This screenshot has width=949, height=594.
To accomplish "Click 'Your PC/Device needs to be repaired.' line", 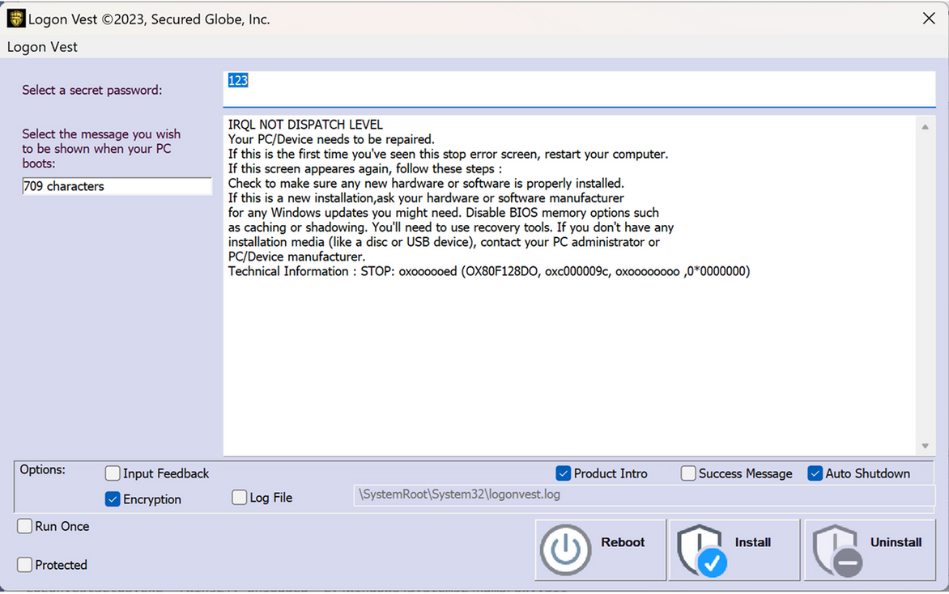I will pos(331,139).
